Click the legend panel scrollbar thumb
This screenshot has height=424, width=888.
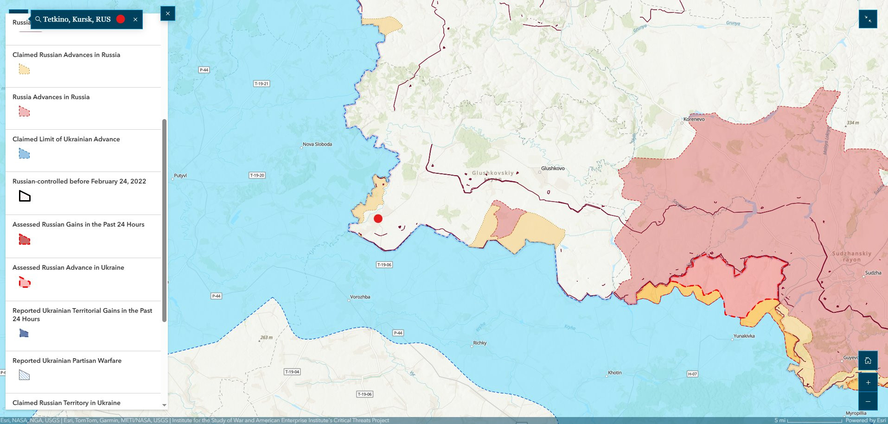click(164, 220)
